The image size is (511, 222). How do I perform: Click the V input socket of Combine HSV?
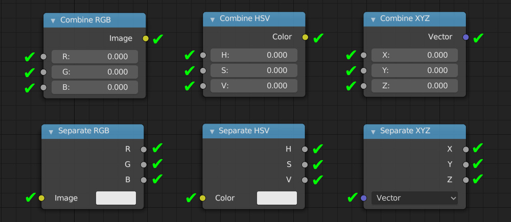(x=203, y=86)
